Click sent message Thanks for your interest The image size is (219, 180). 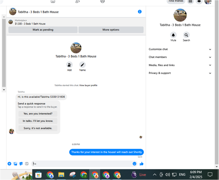click(106, 152)
